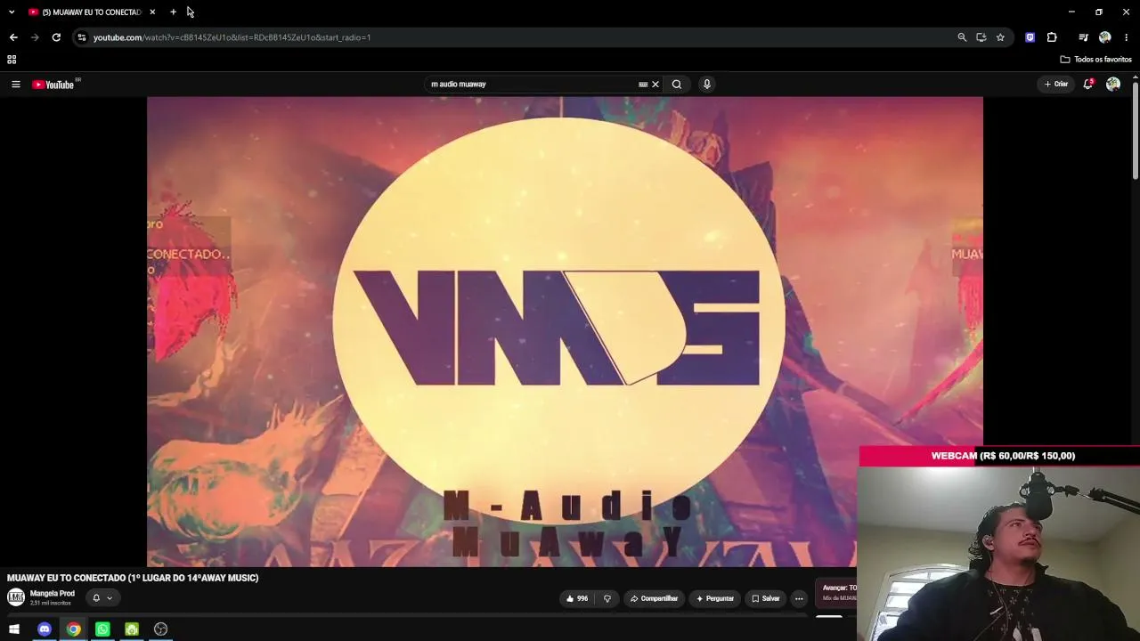Bookmark this page with the star

click(1000, 37)
